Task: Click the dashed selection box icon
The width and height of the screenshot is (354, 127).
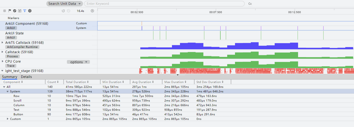Action: 19,11
